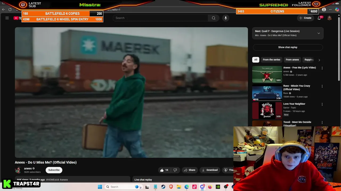Screen dimensions: 341x191
Task: Select the From the series chip
Action: click(271, 60)
